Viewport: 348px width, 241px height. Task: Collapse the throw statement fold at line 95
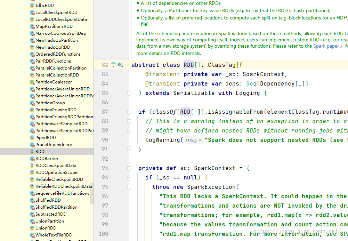(129, 187)
